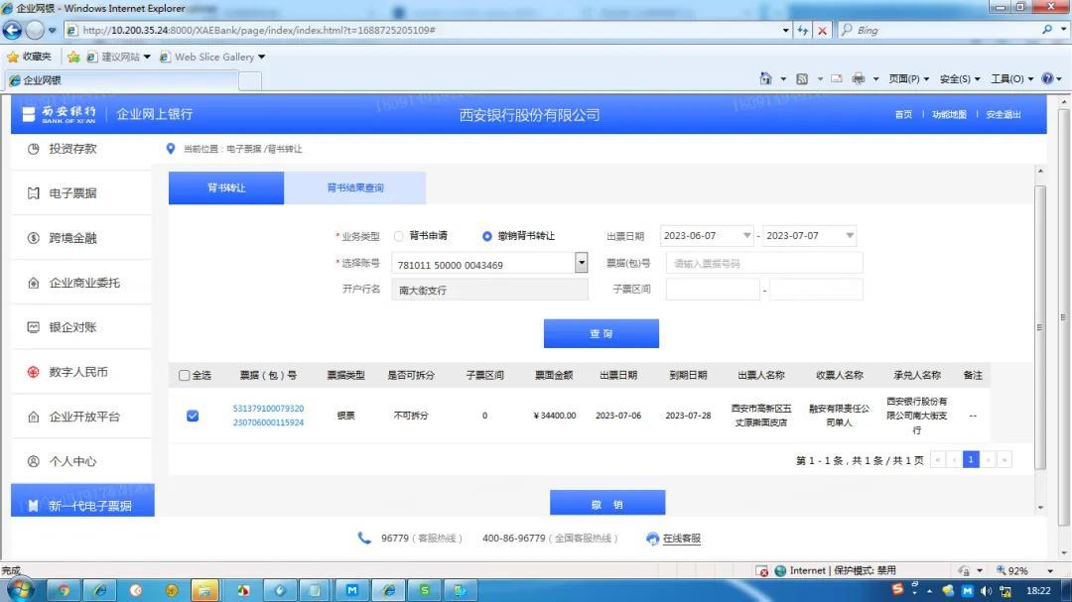Click the volume speaker tray icon

coord(986,591)
